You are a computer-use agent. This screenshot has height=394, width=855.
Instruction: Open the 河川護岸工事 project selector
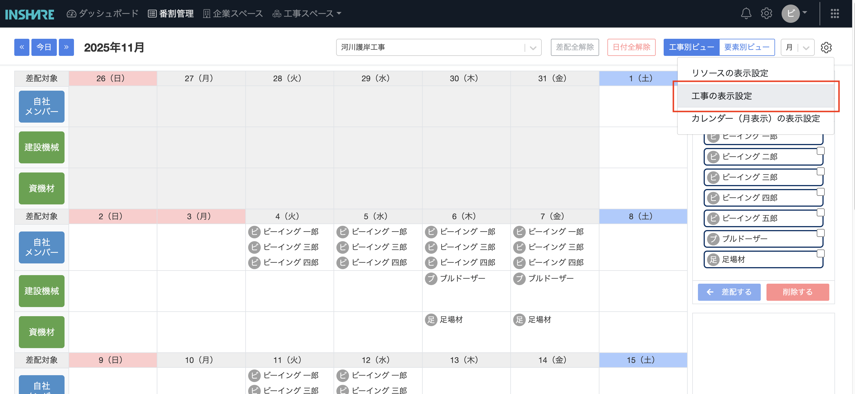(439, 47)
